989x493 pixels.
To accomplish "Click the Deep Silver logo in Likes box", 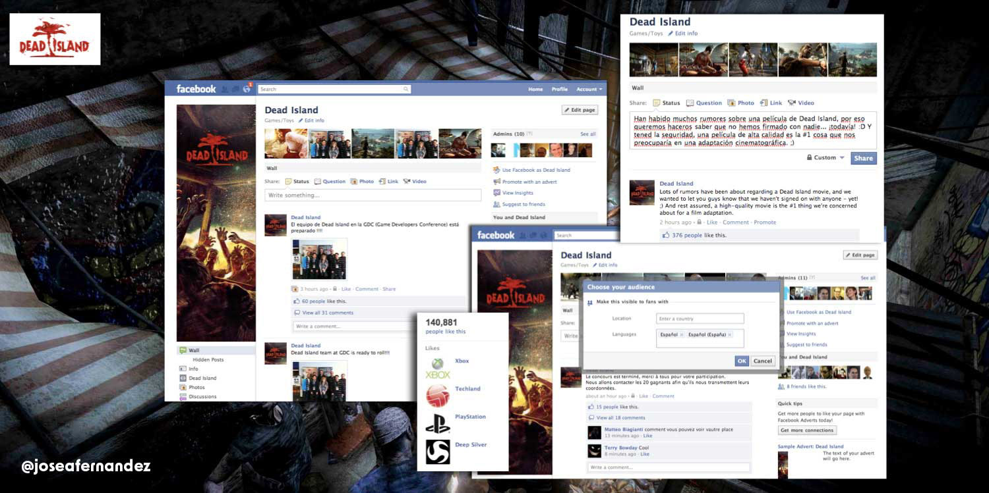I will (438, 452).
